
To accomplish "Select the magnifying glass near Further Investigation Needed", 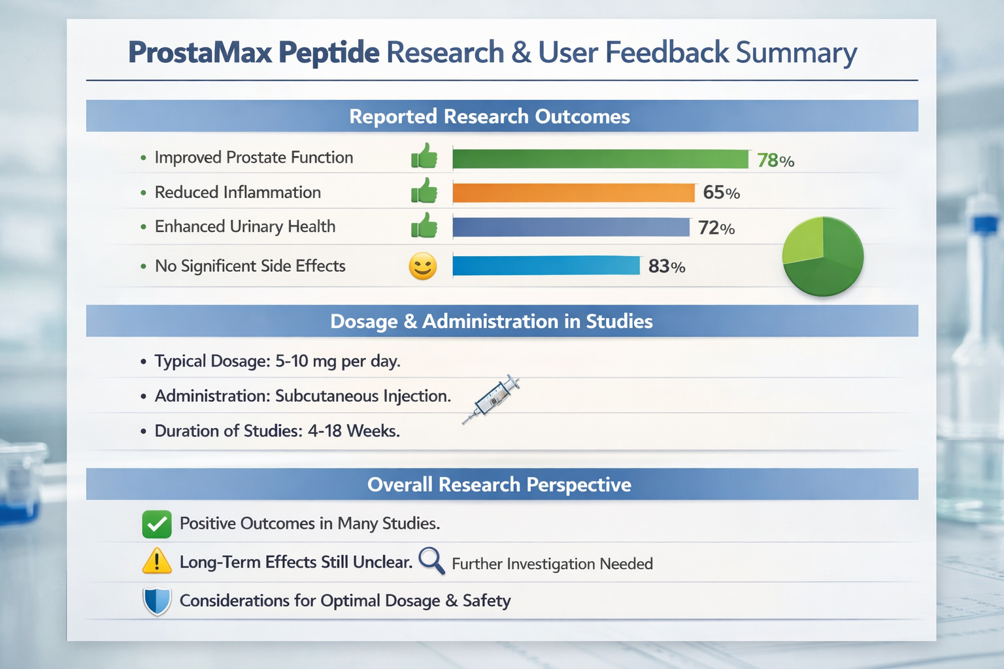I will 431,562.
